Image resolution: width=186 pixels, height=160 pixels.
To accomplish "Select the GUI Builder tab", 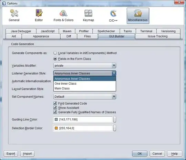I will pos(117,36).
